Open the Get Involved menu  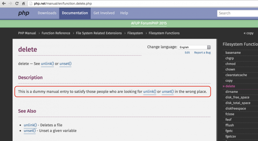click(x=104, y=13)
